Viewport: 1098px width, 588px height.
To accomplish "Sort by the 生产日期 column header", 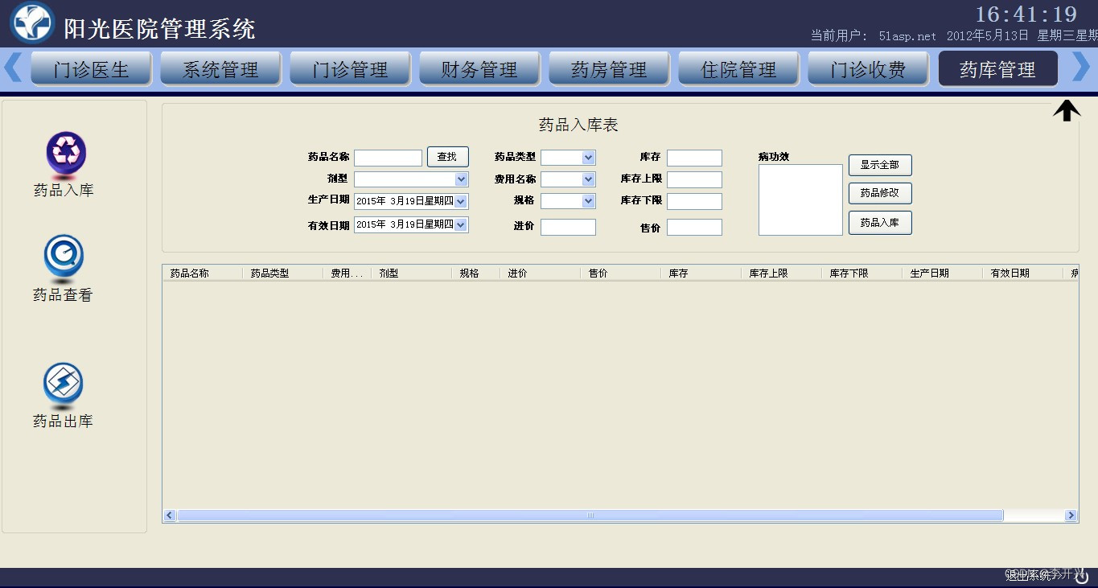I will tap(942, 273).
